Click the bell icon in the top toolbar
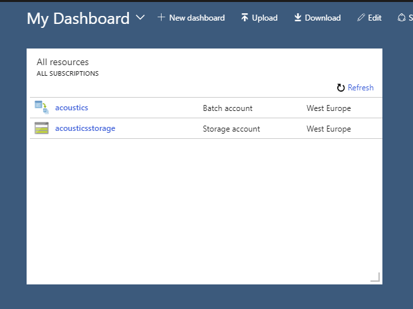The width and height of the screenshot is (413, 309). pyautogui.click(x=402, y=18)
